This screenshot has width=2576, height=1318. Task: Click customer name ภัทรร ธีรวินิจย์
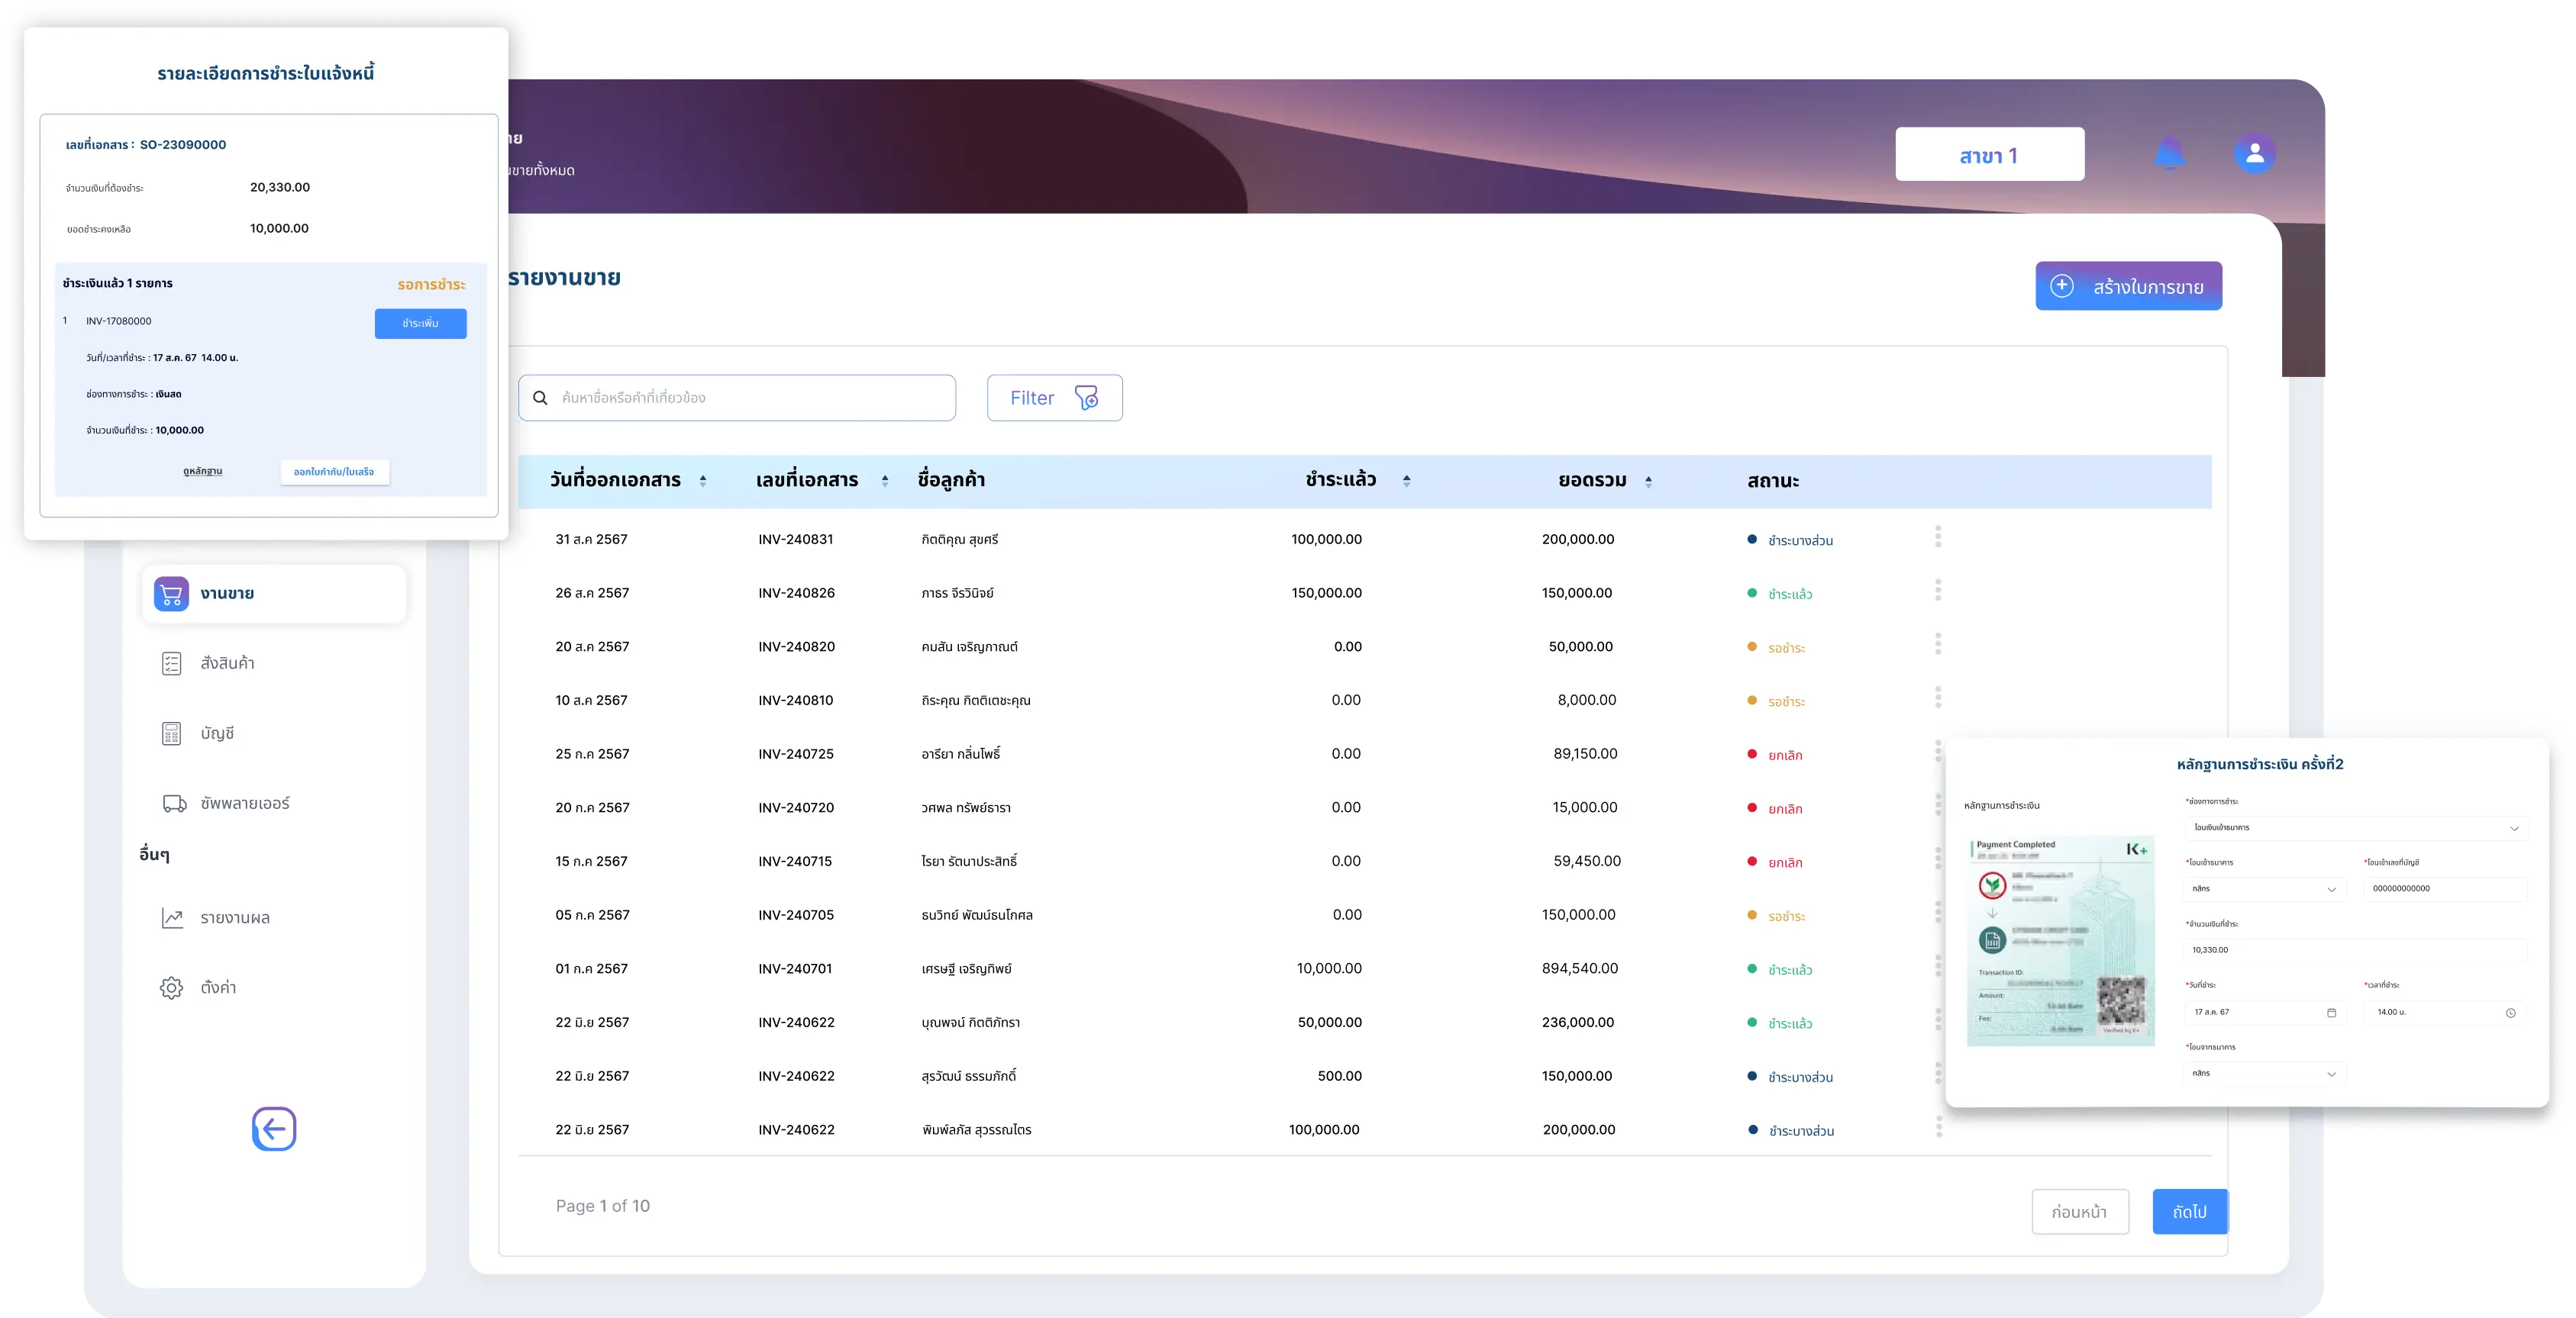(x=957, y=594)
